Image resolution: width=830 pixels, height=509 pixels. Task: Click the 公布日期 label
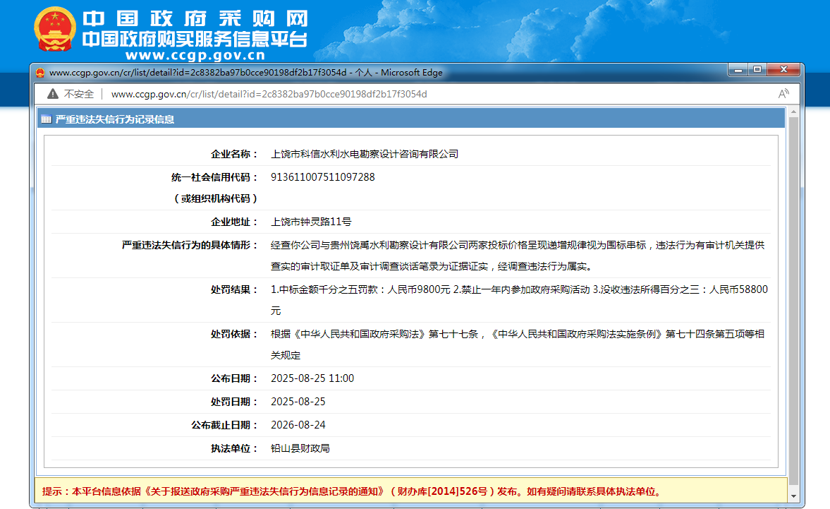tap(234, 378)
